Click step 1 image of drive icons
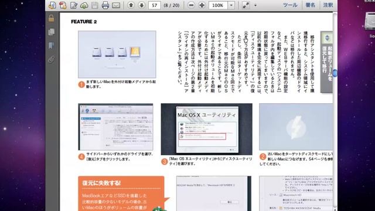Image resolution: width=375 pixels, height=211 pixels. pos(117,55)
